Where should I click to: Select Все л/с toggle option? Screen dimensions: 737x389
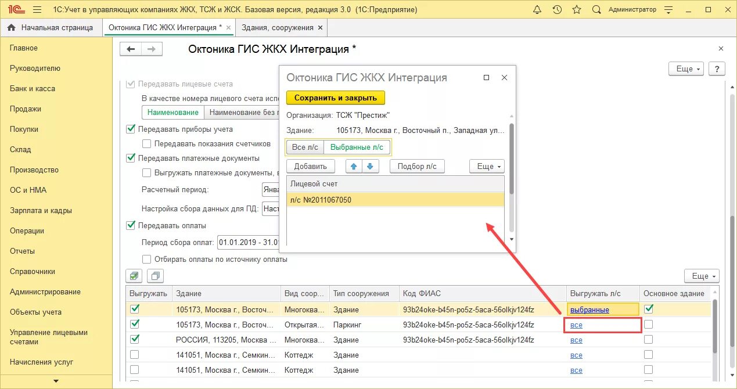(x=305, y=147)
